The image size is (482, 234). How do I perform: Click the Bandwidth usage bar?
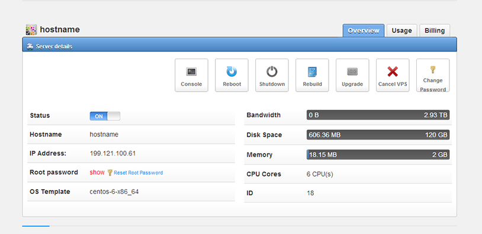pos(378,115)
